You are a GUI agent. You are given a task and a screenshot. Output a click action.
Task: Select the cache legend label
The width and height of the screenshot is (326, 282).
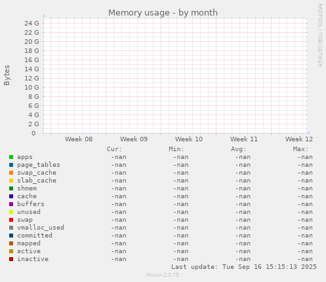(27, 196)
